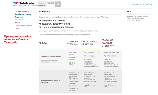Collapse the Прочее menu section

(x=18, y=23)
